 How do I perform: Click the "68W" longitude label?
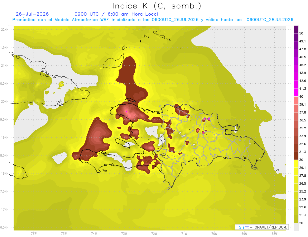click(274, 234)
